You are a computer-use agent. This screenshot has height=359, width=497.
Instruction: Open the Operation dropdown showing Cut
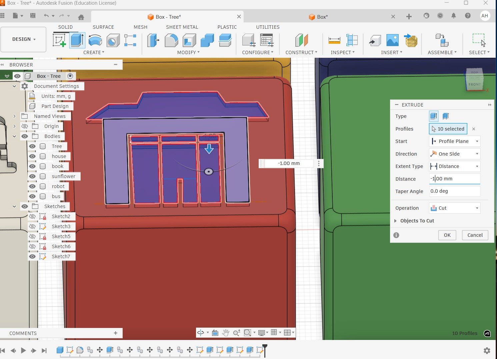click(x=455, y=208)
